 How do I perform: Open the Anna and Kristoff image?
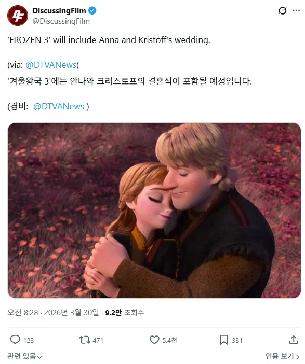coord(154,211)
